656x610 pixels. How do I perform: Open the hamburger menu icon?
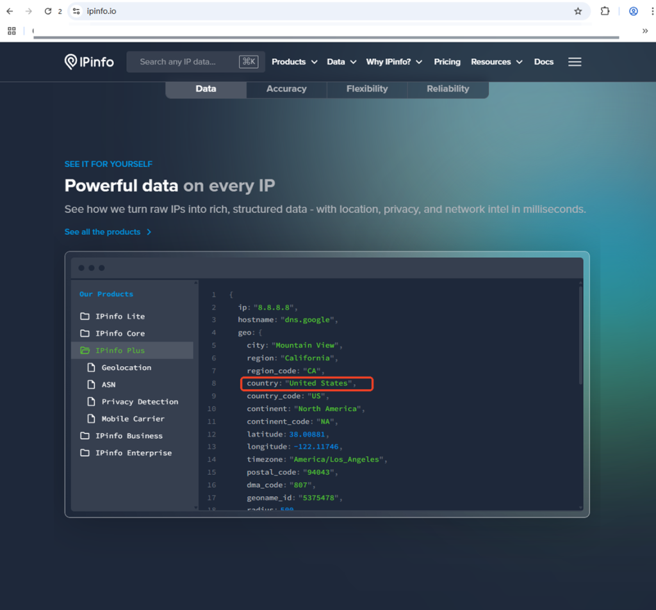point(575,62)
